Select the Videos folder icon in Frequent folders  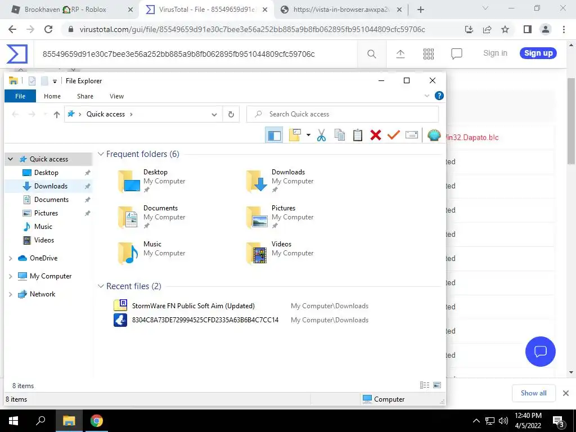[256, 253]
